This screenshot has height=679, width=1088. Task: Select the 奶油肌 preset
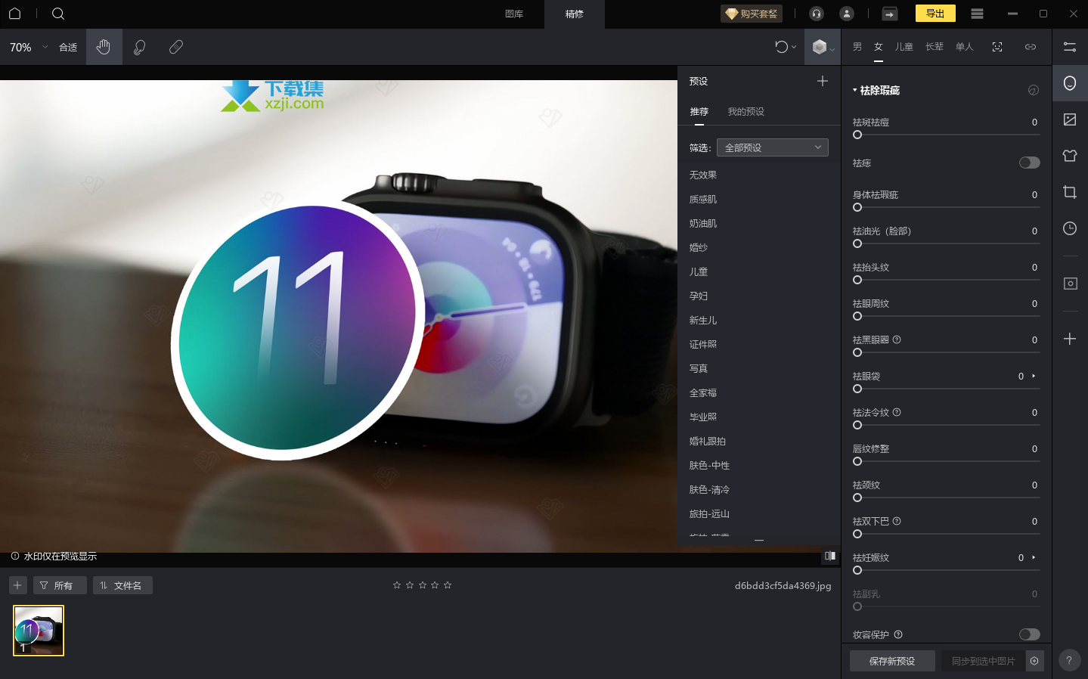703,223
